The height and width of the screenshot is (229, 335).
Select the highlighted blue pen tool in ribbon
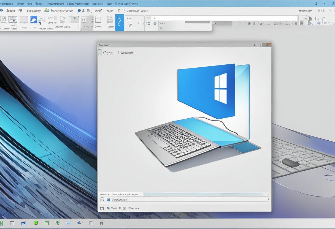click(119, 22)
